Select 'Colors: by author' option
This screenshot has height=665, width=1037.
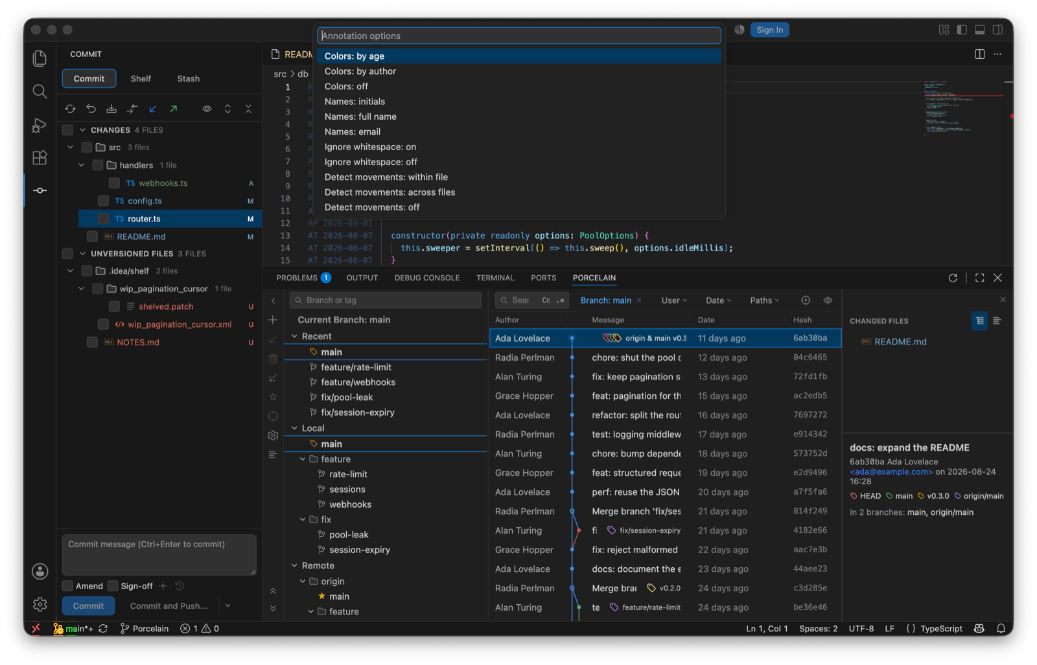point(519,71)
